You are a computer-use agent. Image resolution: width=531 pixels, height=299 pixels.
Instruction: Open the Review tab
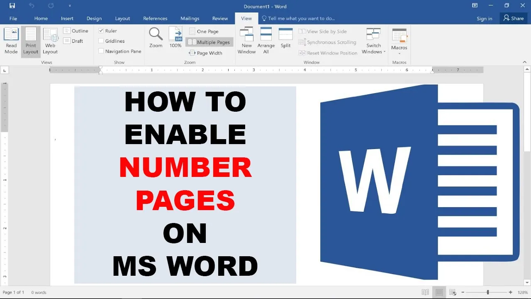coord(220,18)
